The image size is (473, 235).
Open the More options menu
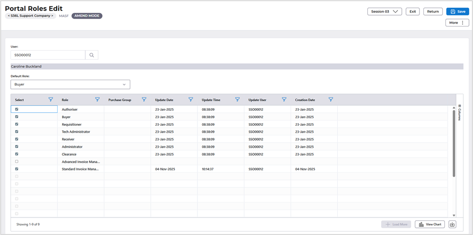457,23
